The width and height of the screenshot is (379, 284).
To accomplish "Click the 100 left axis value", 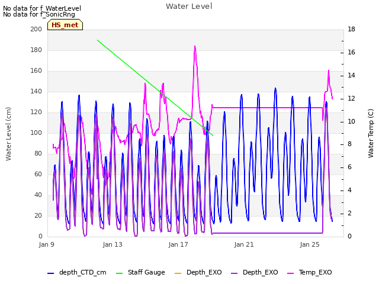I will point(36,133).
